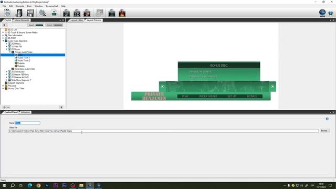Click PLAY in the menu preview
The height and width of the screenshot is (189, 336).
coord(185,96)
